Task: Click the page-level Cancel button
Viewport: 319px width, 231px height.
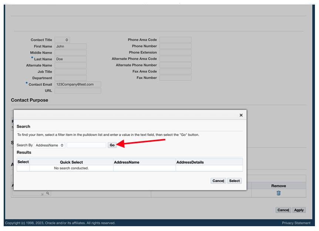Action: 283,210
